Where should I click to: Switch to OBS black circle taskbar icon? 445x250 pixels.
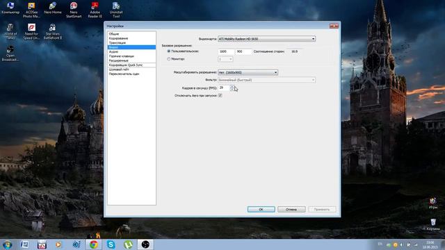[x=145, y=244]
